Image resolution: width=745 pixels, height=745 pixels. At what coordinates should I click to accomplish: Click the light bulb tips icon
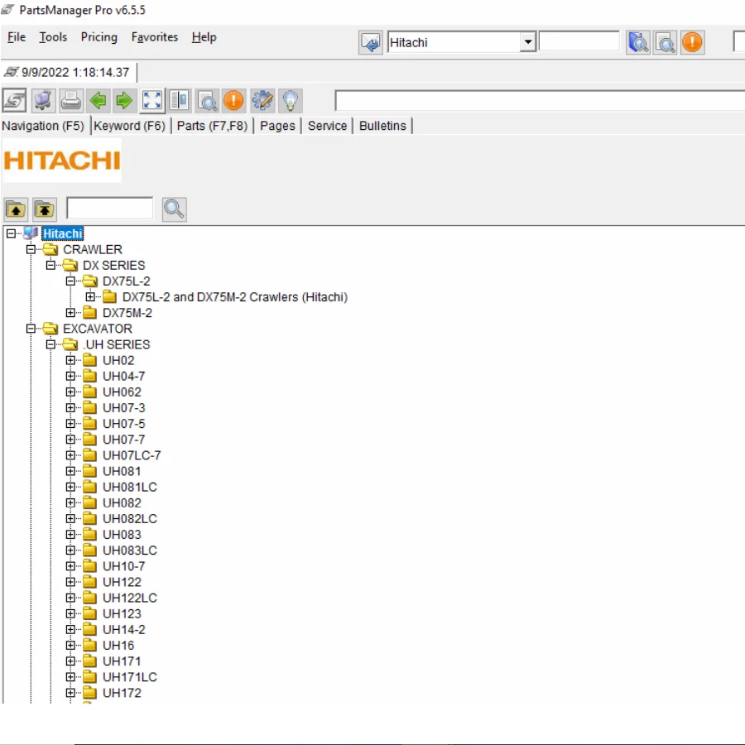pyautogui.click(x=289, y=100)
